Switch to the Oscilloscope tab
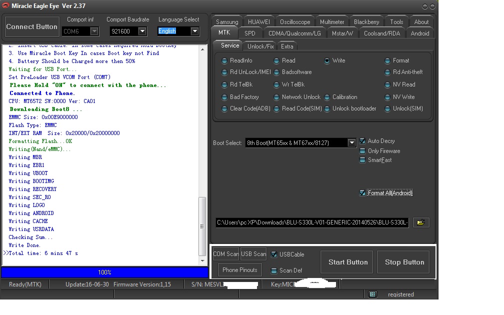 pos(295,22)
